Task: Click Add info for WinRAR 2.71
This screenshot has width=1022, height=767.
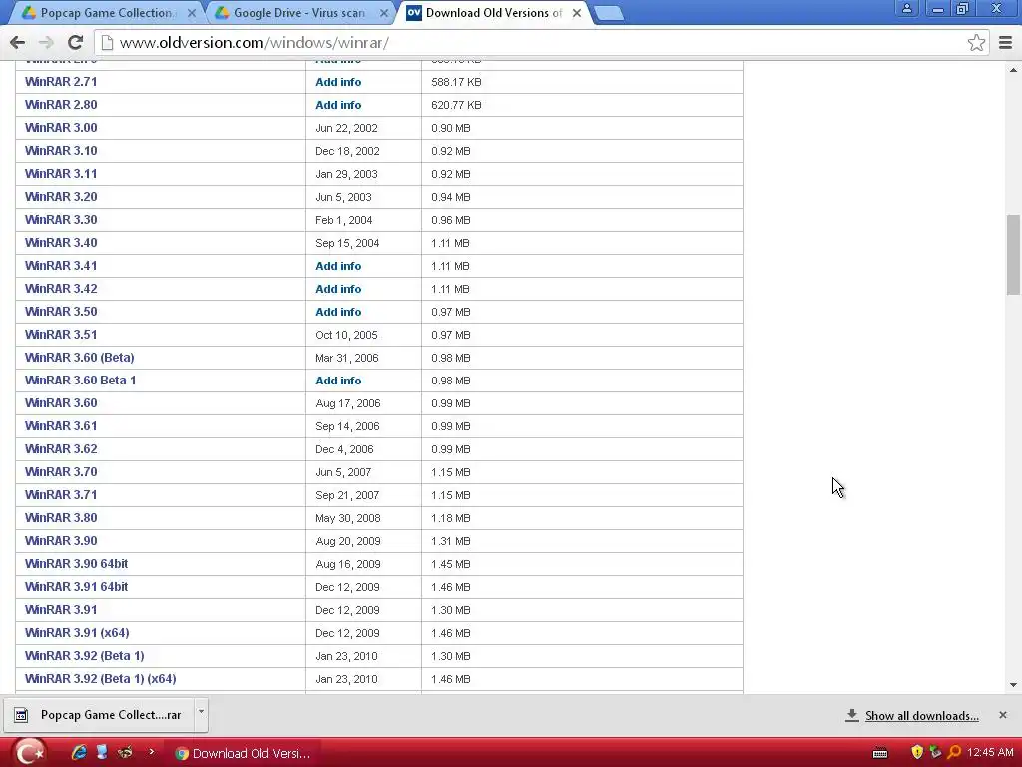Action: pyautogui.click(x=338, y=82)
